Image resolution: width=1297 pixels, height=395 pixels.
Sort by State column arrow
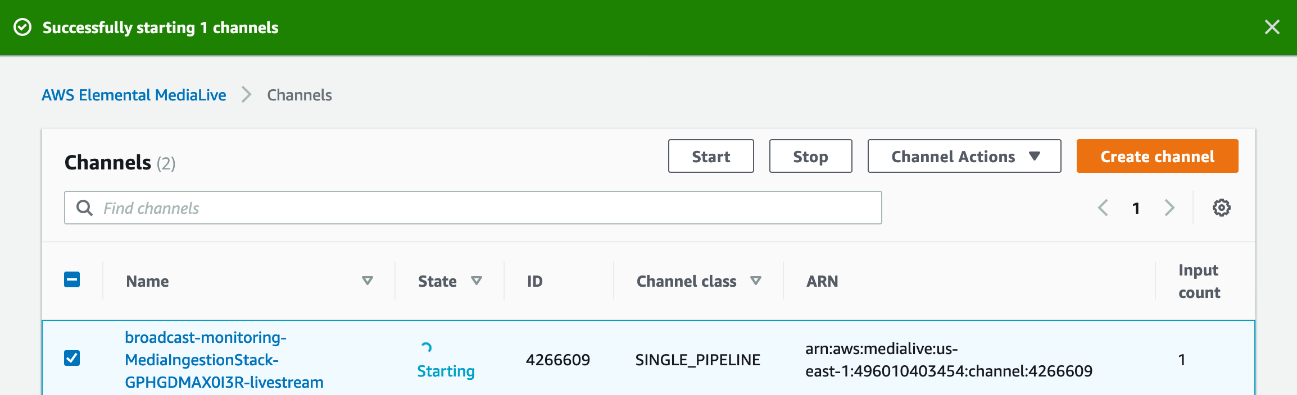click(477, 281)
